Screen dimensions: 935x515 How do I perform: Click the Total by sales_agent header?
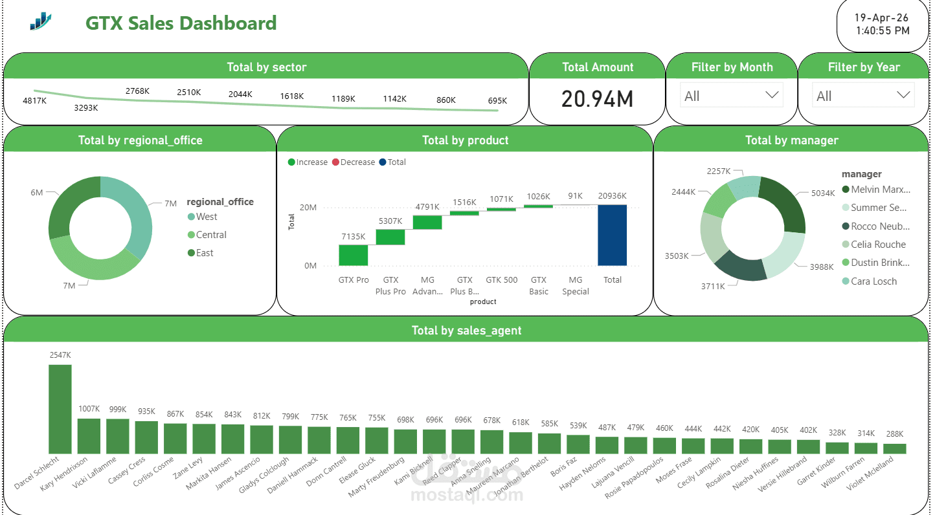coord(466,330)
